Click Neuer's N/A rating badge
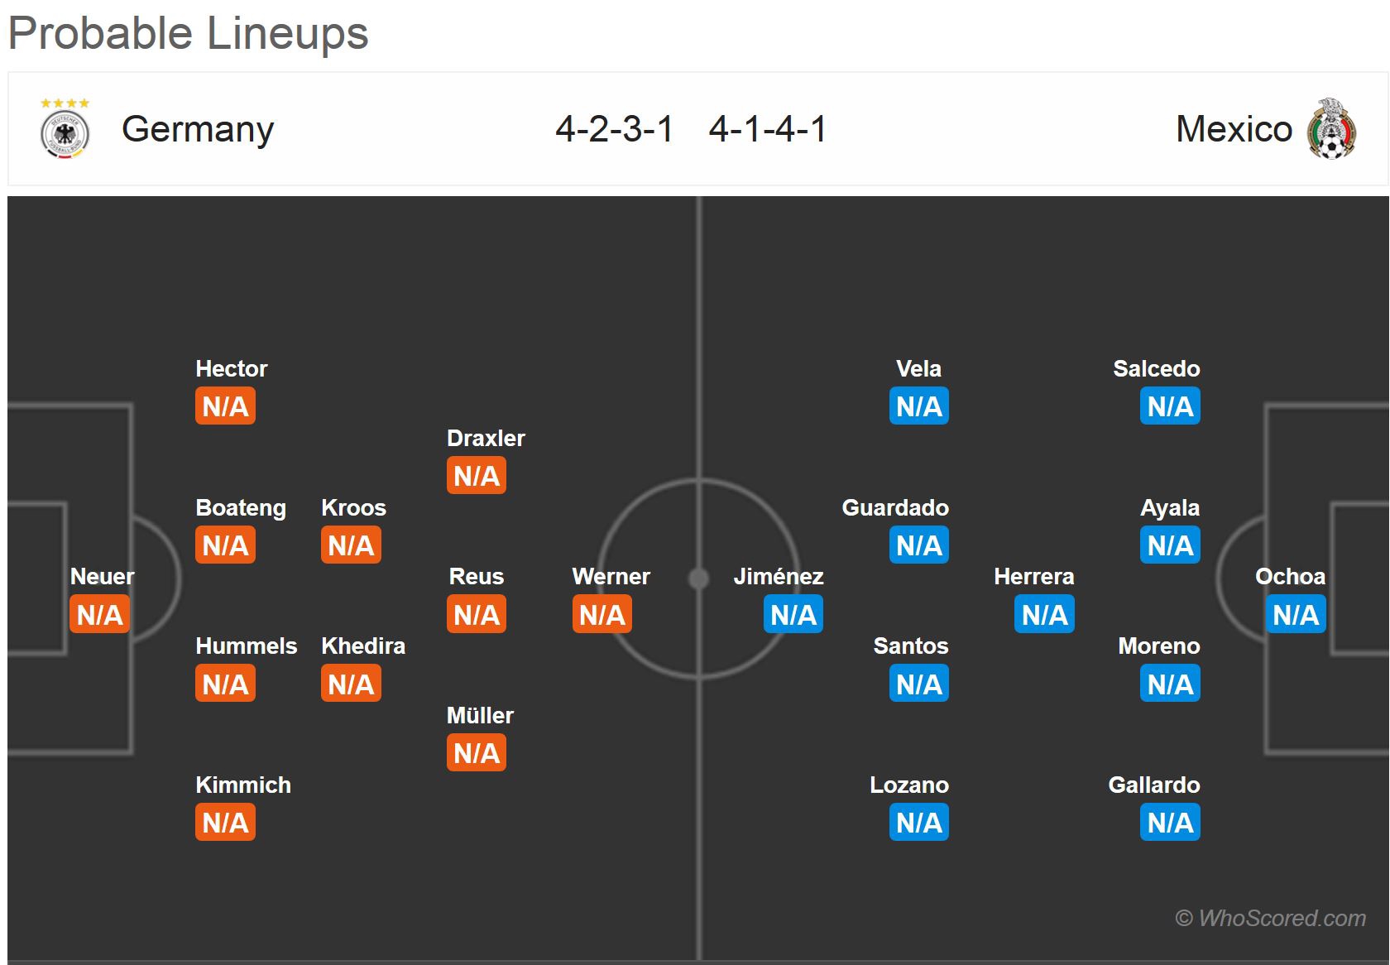This screenshot has width=1390, height=965. [99, 614]
